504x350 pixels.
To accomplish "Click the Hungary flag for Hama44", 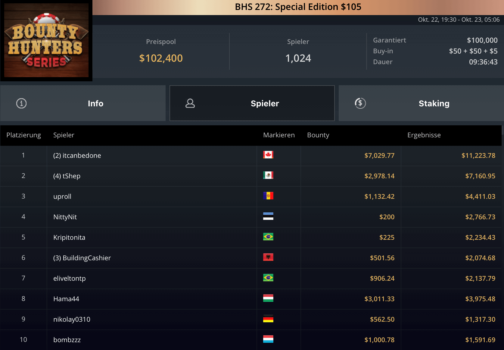I will click(268, 298).
